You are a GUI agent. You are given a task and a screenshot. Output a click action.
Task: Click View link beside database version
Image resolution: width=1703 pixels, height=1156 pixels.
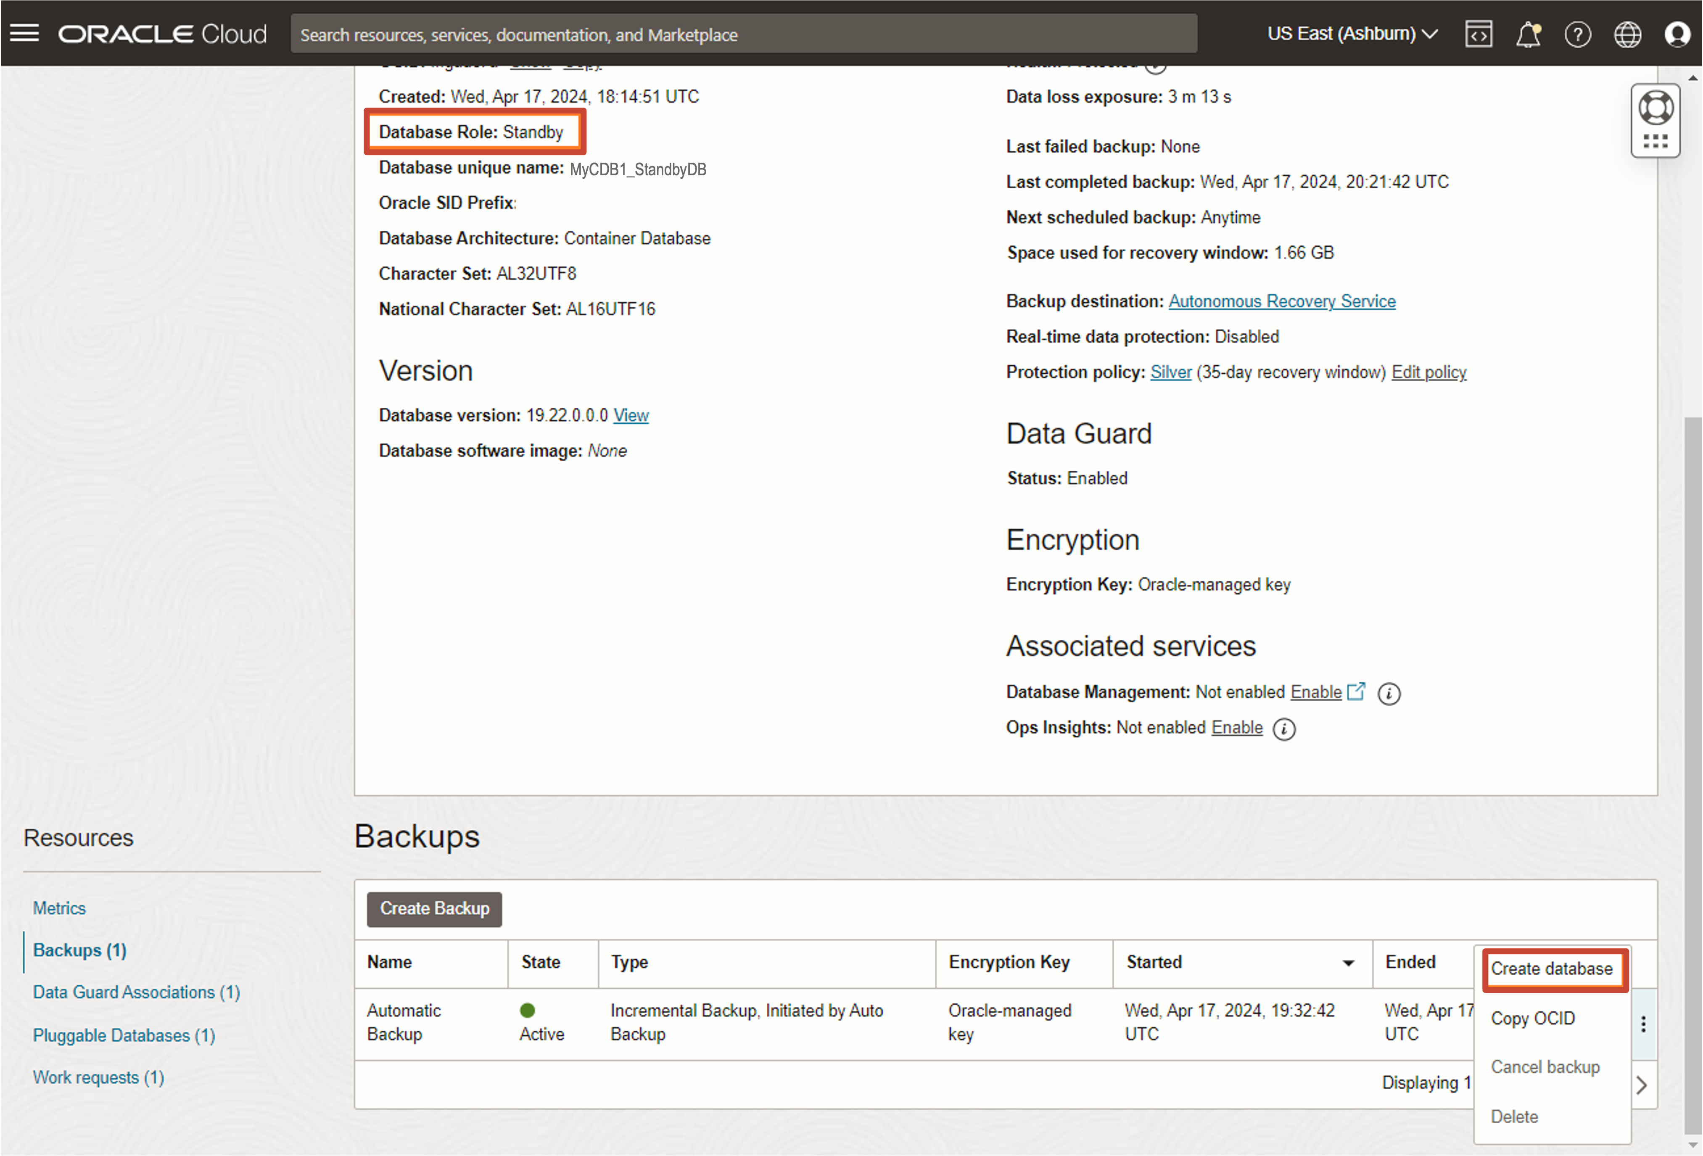[631, 415]
